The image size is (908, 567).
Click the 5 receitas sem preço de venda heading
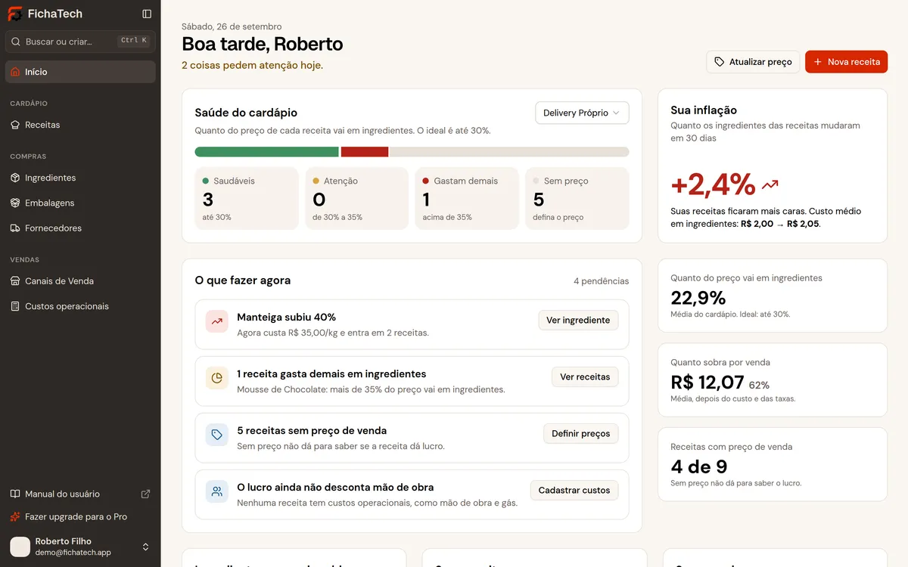312,431
